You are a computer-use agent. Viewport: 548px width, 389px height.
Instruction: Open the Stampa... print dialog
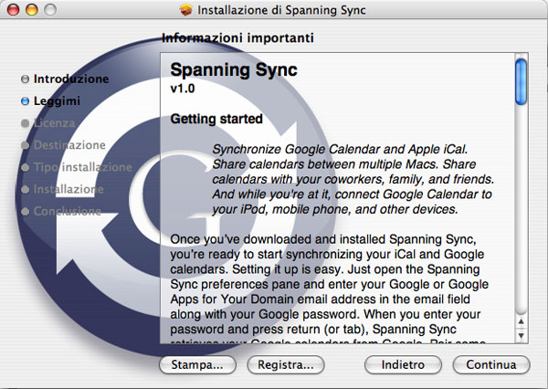197,364
